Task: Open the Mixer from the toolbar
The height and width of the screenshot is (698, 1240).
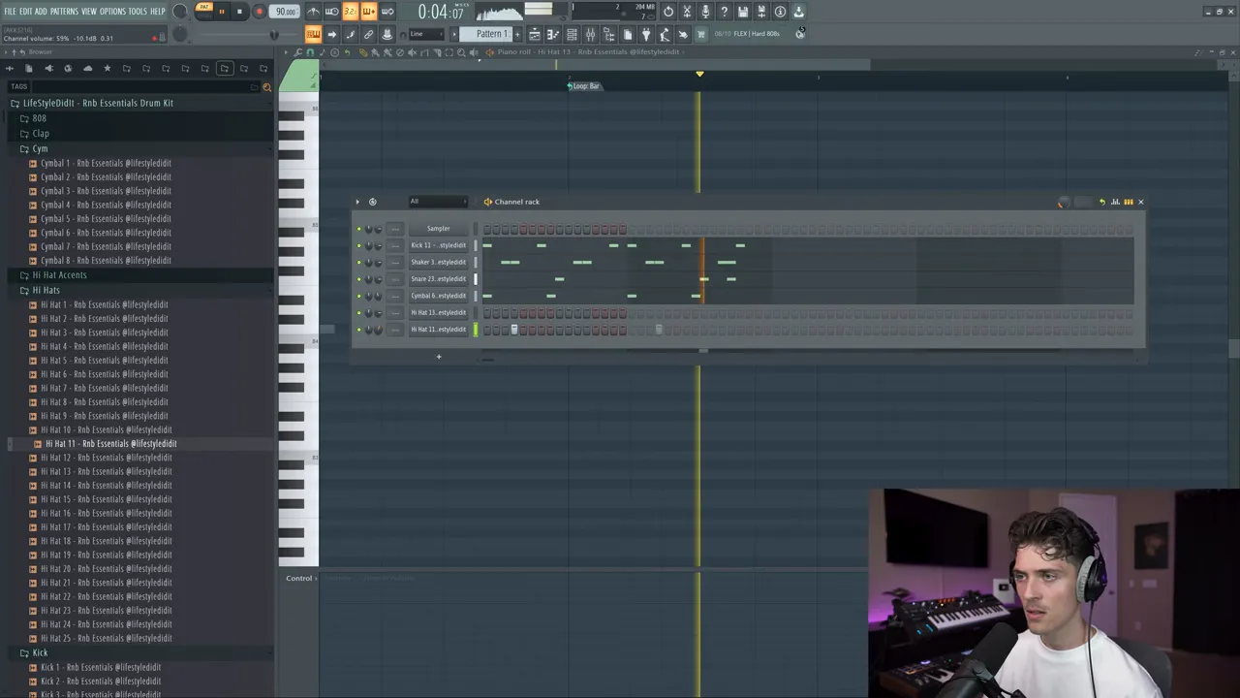Action: point(590,34)
